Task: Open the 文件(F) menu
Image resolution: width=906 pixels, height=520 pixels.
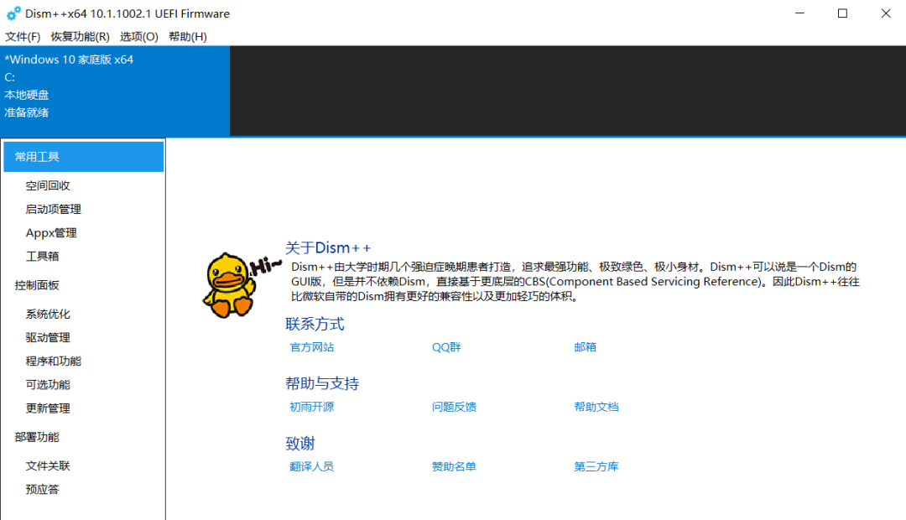Action: [23, 36]
